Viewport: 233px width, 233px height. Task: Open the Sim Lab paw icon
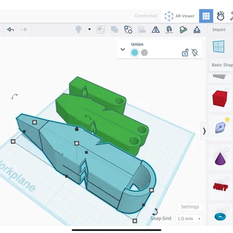click(x=221, y=16)
